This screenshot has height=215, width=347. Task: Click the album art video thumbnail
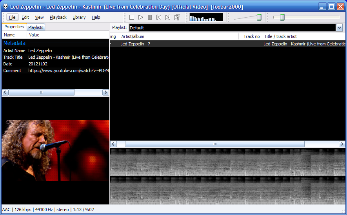tap(56, 150)
